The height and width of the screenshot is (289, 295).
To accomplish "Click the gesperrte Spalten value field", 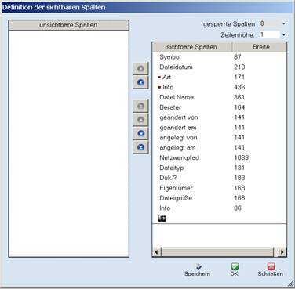I will coord(269,23).
